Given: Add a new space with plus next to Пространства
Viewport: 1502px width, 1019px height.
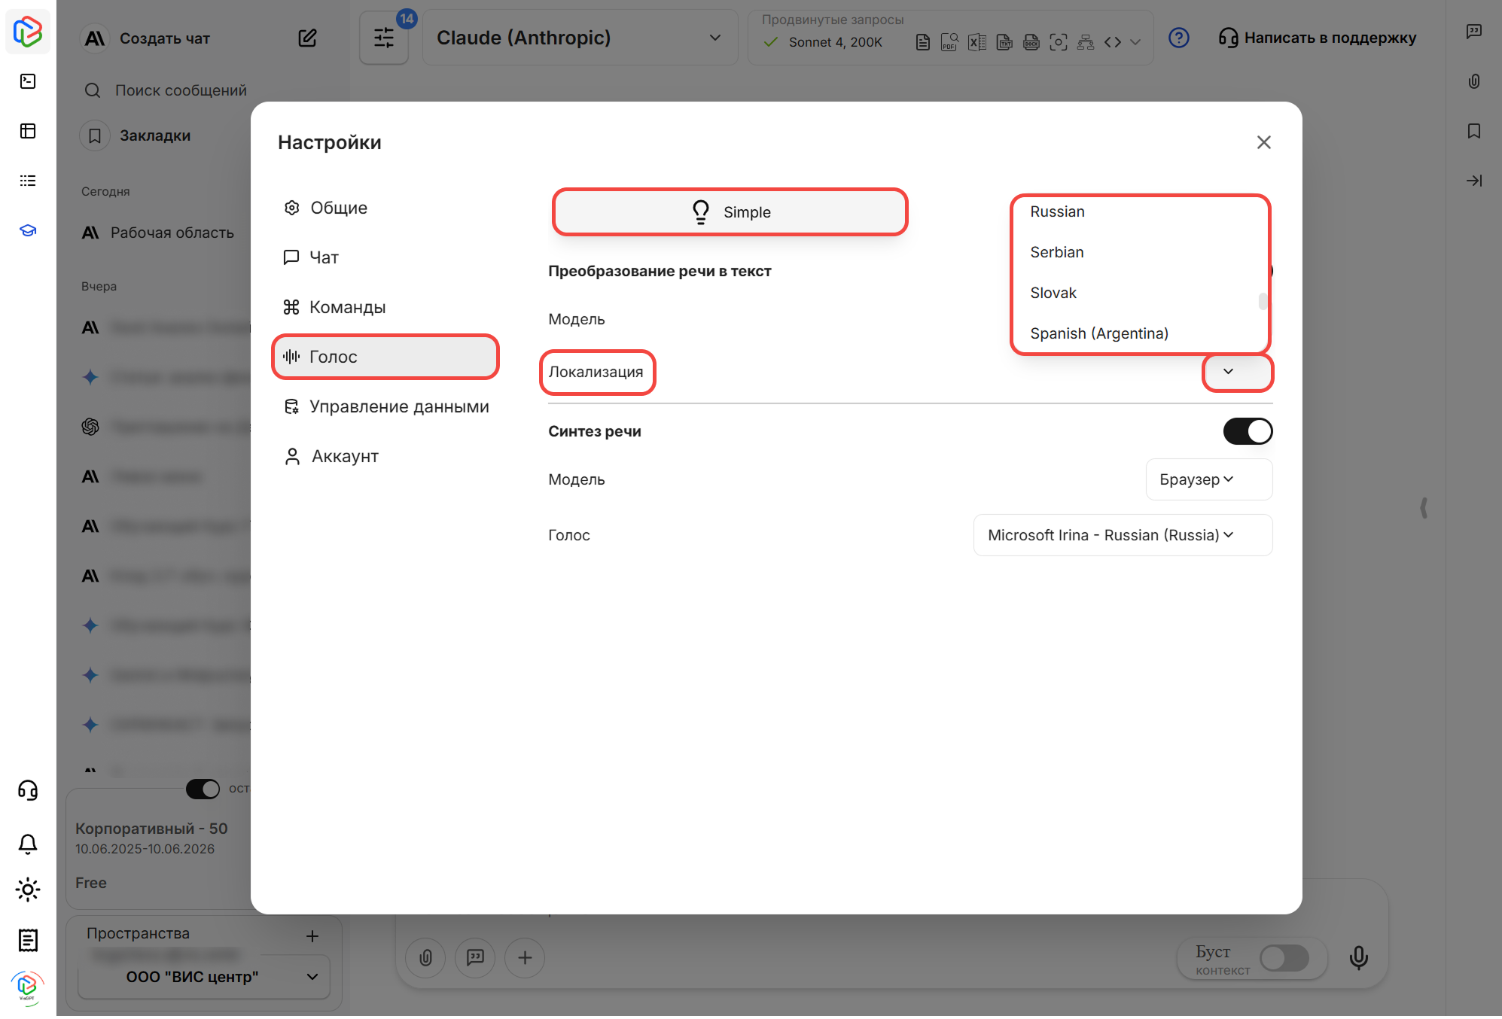Looking at the screenshot, I should [x=312, y=935].
